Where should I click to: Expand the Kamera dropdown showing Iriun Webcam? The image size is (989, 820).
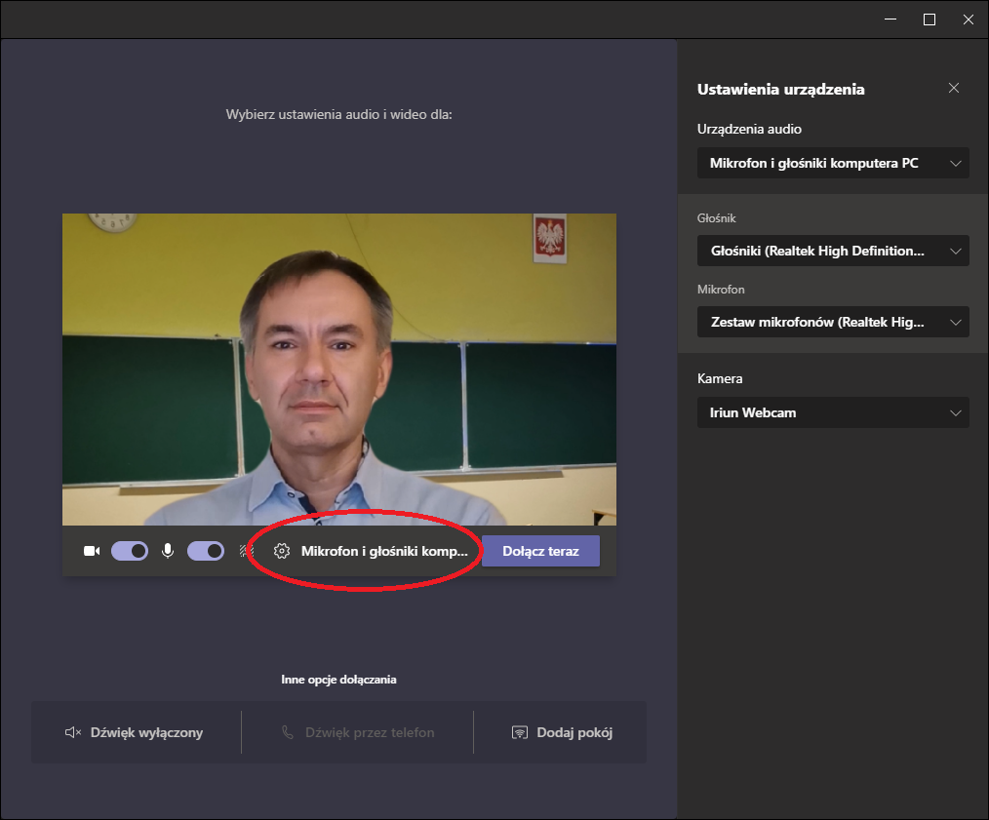(833, 412)
